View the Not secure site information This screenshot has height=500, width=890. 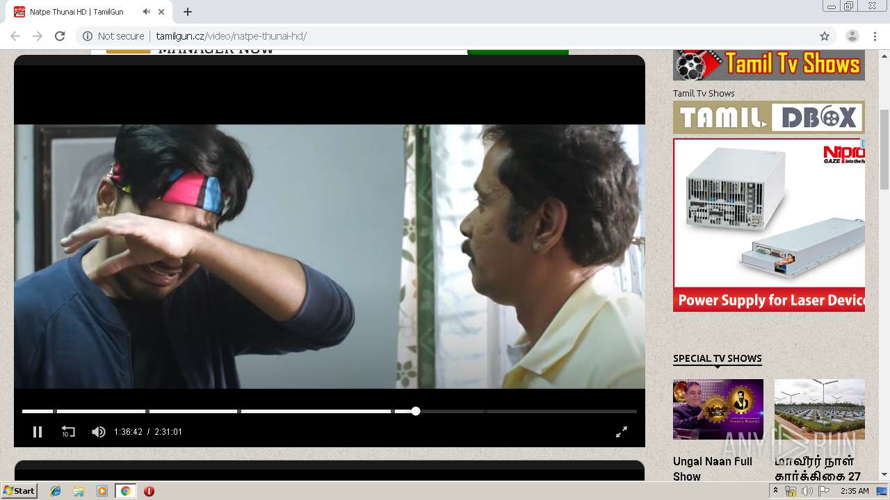pyautogui.click(x=113, y=36)
